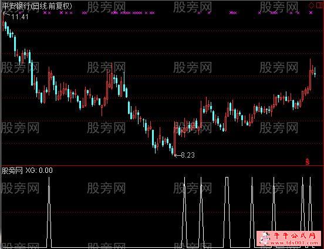Click the first XG signal spike on the left
Screen dimensions: 324x249
(x=49, y=212)
